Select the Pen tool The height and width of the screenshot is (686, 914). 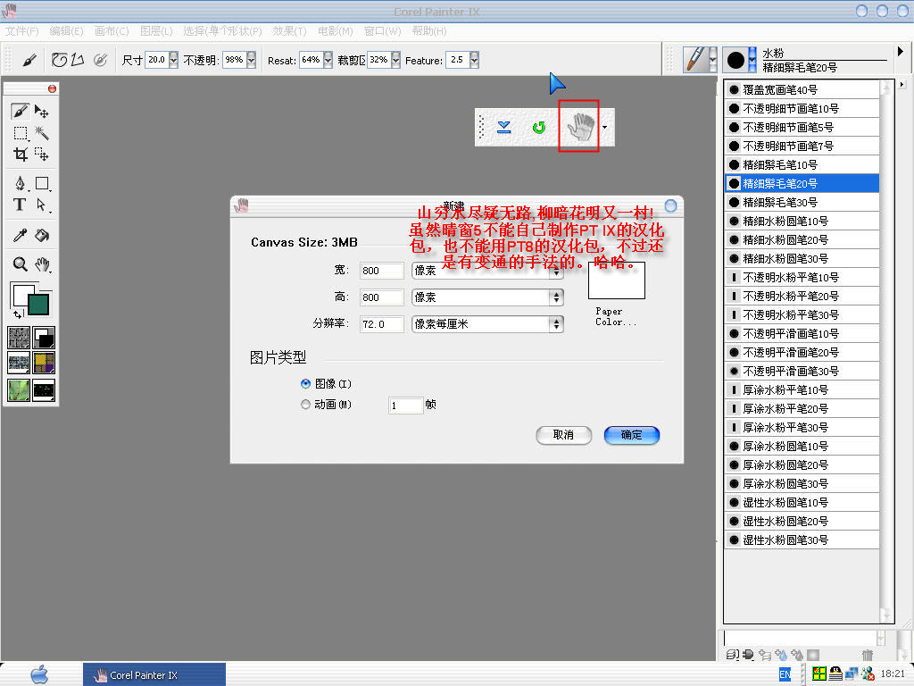pyautogui.click(x=20, y=183)
